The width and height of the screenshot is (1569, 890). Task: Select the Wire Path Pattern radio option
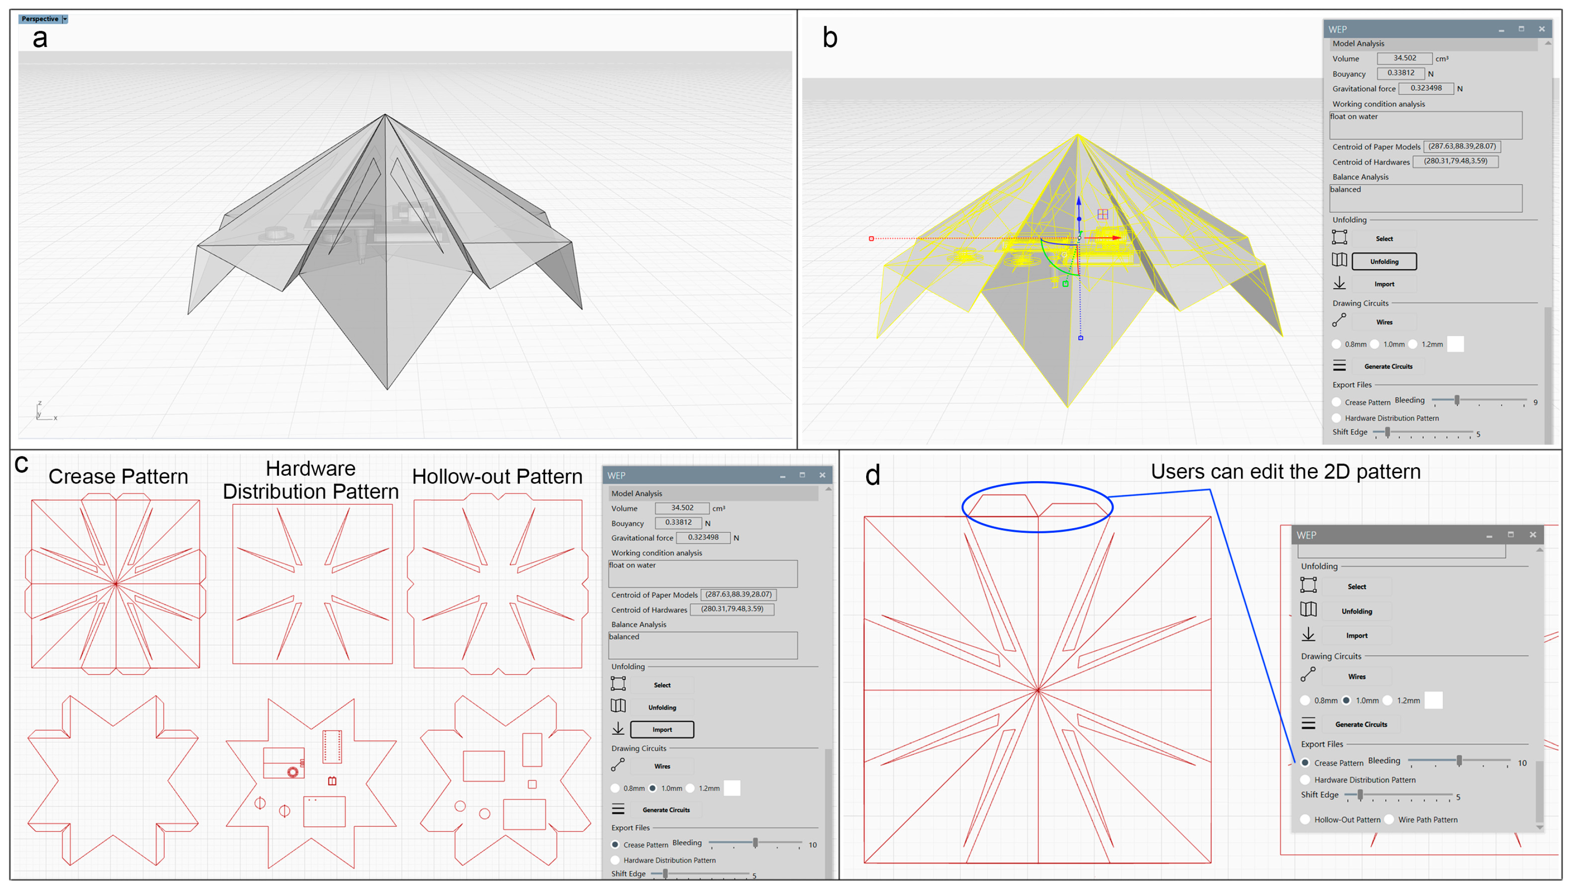click(1389, 820)
